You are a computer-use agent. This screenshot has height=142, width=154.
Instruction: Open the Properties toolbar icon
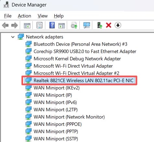point(40,25)
